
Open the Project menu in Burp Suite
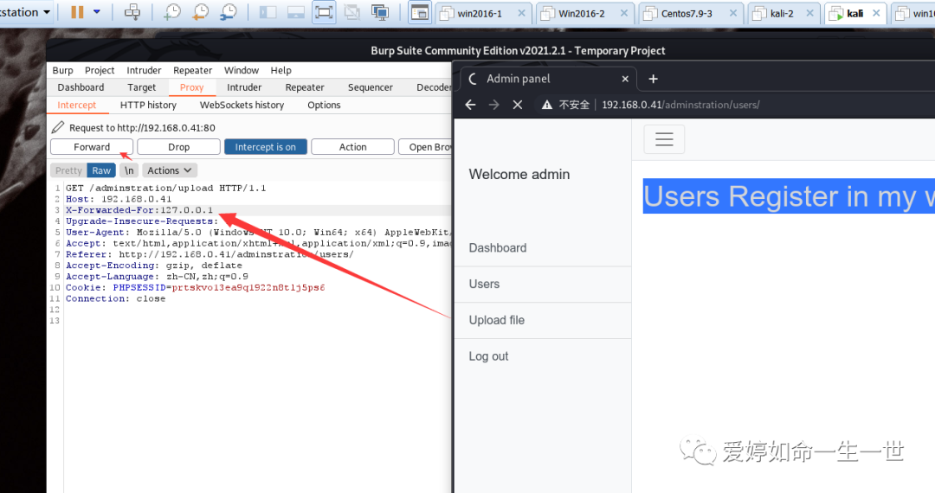pyautogui.click(x=100, y=70)
